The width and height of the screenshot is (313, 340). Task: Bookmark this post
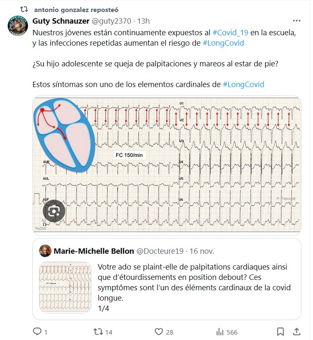[281, 332]
